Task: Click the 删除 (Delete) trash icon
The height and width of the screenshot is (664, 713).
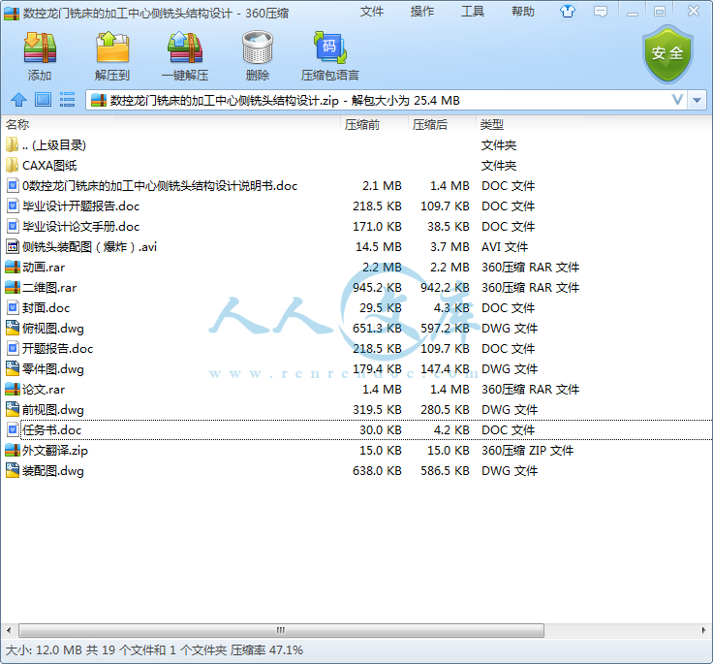Action: click(258, 47)
